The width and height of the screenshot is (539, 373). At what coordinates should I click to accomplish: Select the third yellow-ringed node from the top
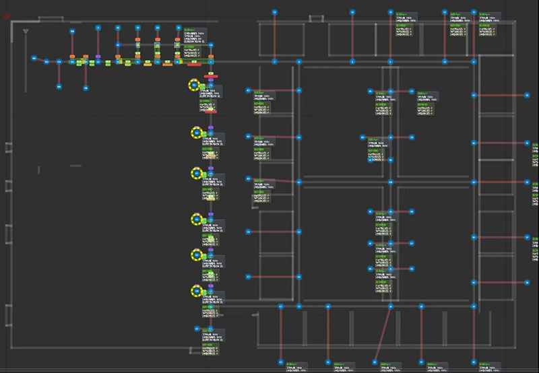tap(197, 174)
